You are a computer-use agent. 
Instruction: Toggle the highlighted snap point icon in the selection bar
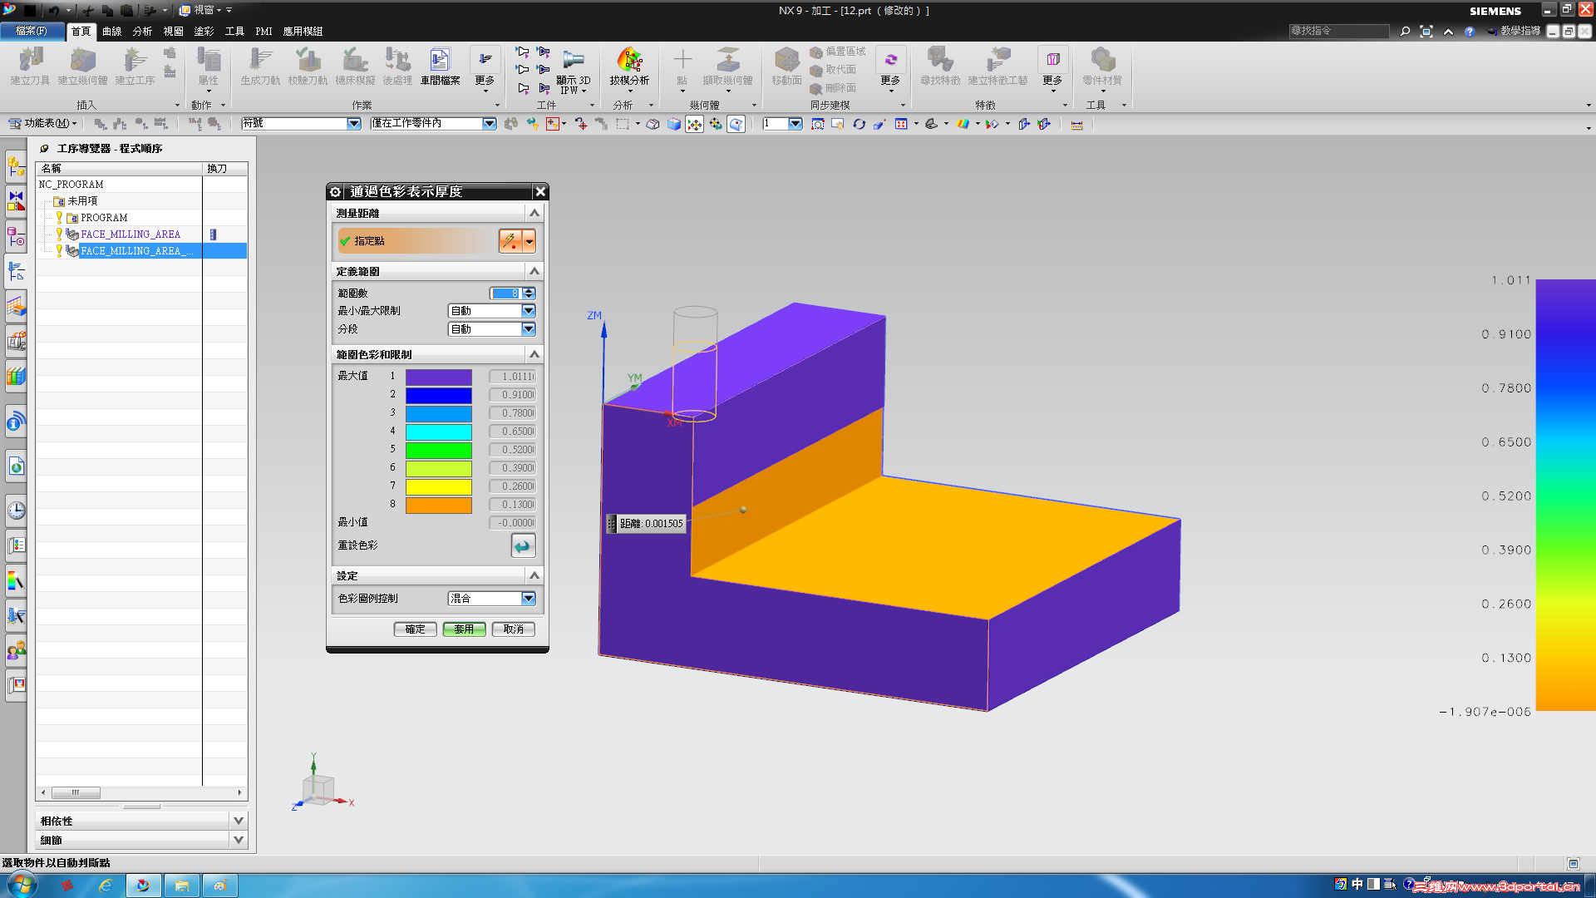[x=694, y=124]
